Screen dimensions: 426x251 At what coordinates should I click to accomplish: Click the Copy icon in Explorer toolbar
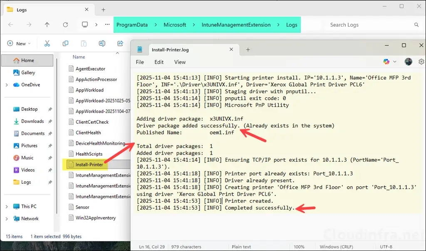click(x=66, y=43)
